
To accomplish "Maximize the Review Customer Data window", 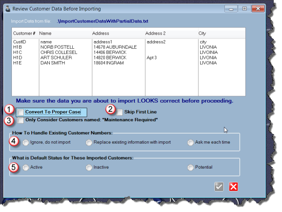I will [245, 9].
